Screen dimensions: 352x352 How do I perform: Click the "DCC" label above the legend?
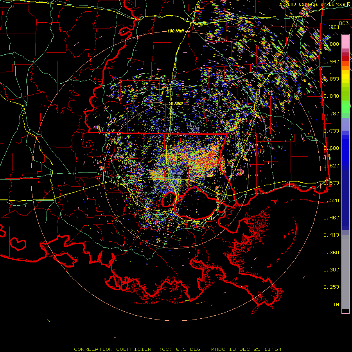[x=344, y=23]
